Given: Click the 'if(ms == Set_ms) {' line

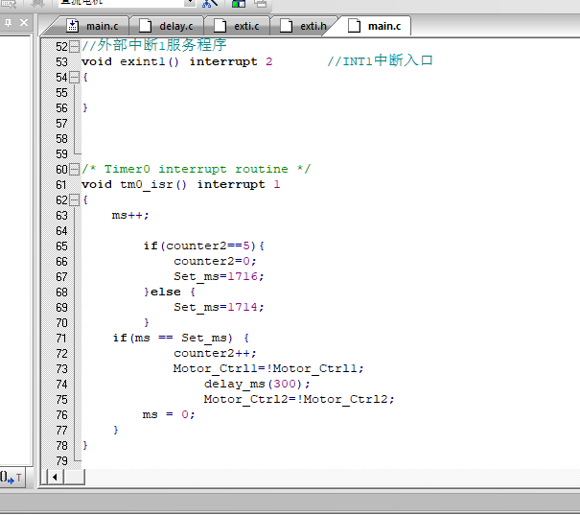Looking at the screenshot, I should pos(181,339).
